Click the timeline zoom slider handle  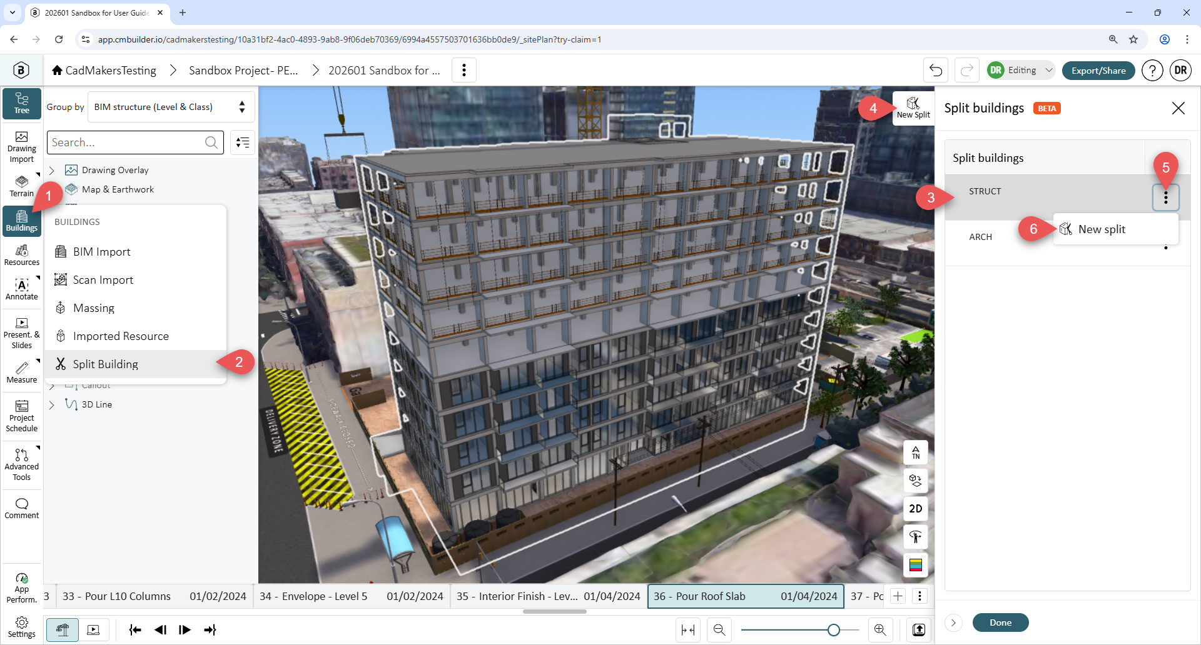pyautogui.click(x=833, y=630)
